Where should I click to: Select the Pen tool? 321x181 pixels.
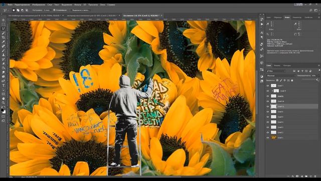click(x=4, y=81)
